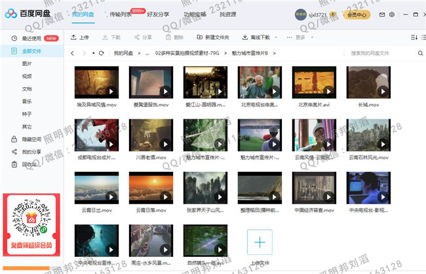Click the user avatar icon
This screenshot has height=274, width=426.
pyautogui.click(x=300, y=14)
